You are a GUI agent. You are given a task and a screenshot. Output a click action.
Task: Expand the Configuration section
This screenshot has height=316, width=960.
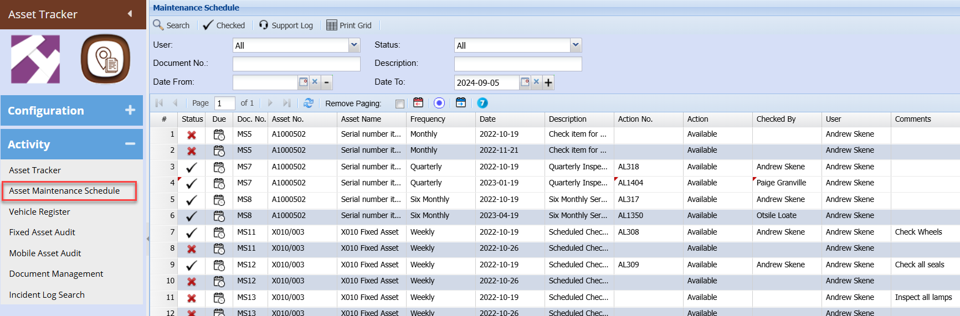[x=130, y=110]
